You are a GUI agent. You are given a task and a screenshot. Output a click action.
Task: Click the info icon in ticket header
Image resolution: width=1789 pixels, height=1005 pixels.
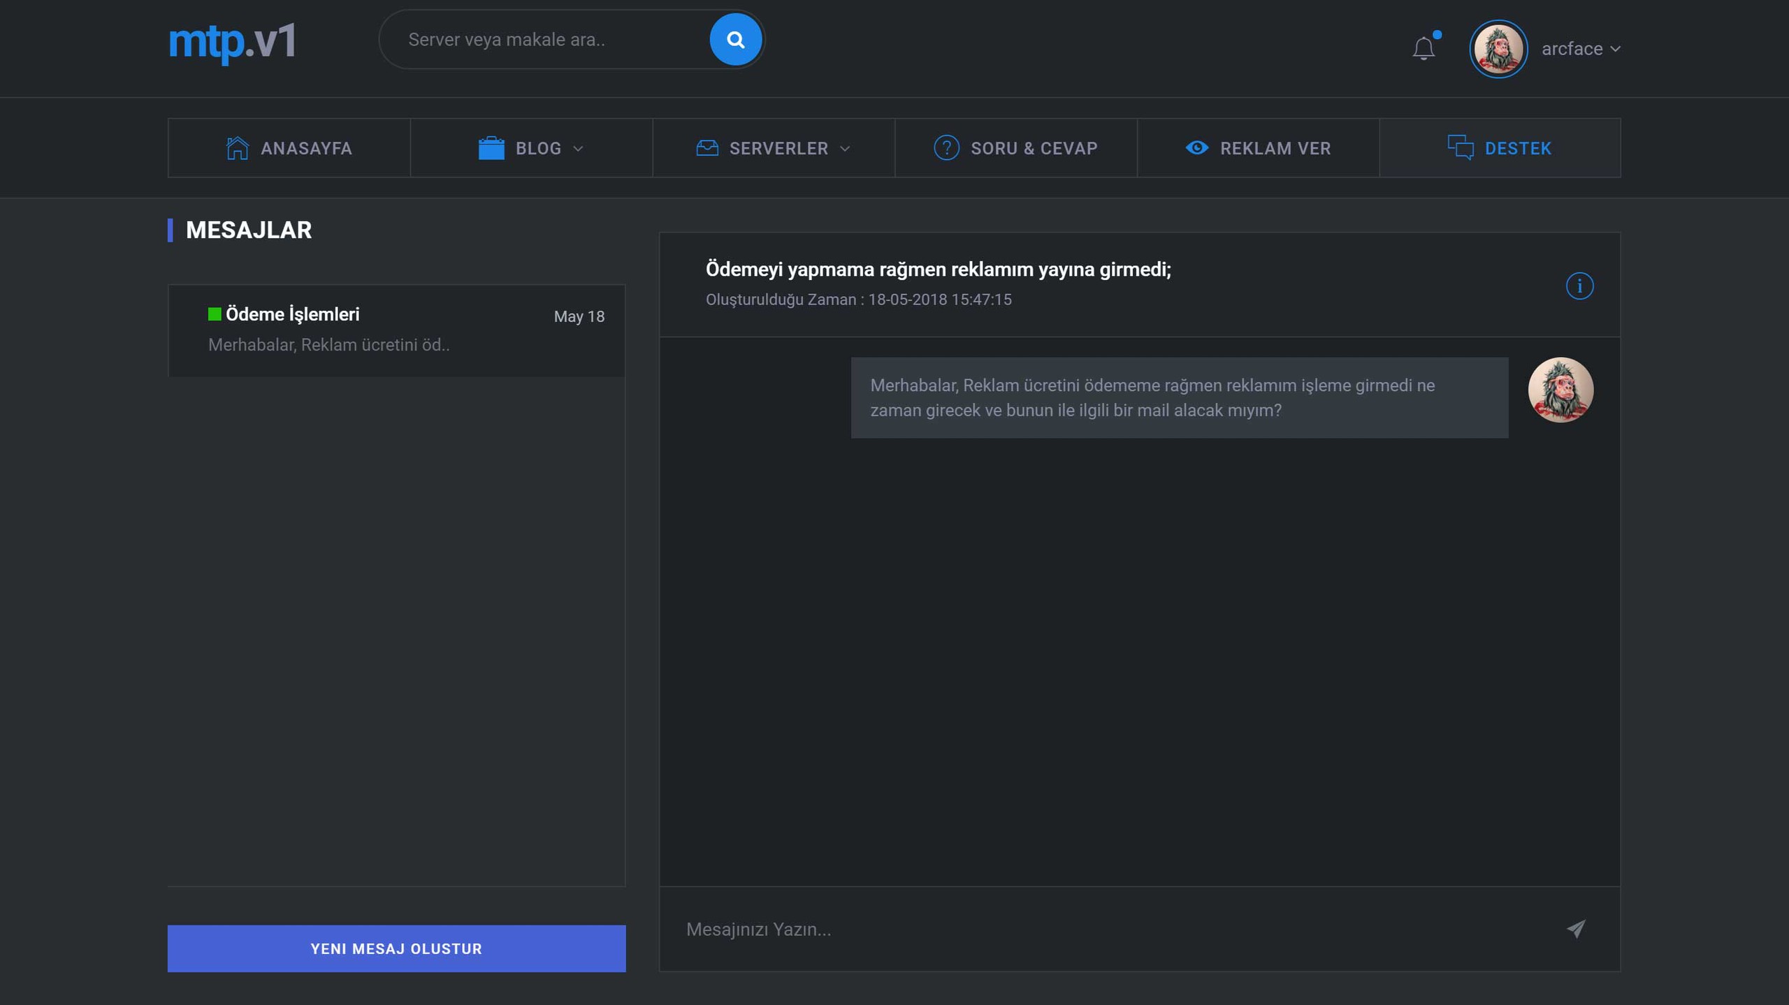[1579, 286]
